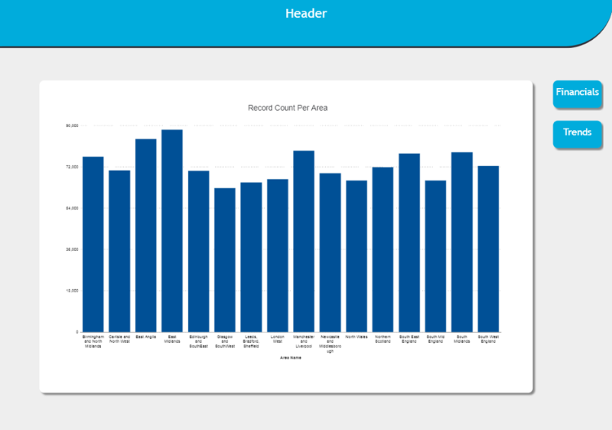Select the Carlisle and North West bar
The image size is (612, 430).
119,251
